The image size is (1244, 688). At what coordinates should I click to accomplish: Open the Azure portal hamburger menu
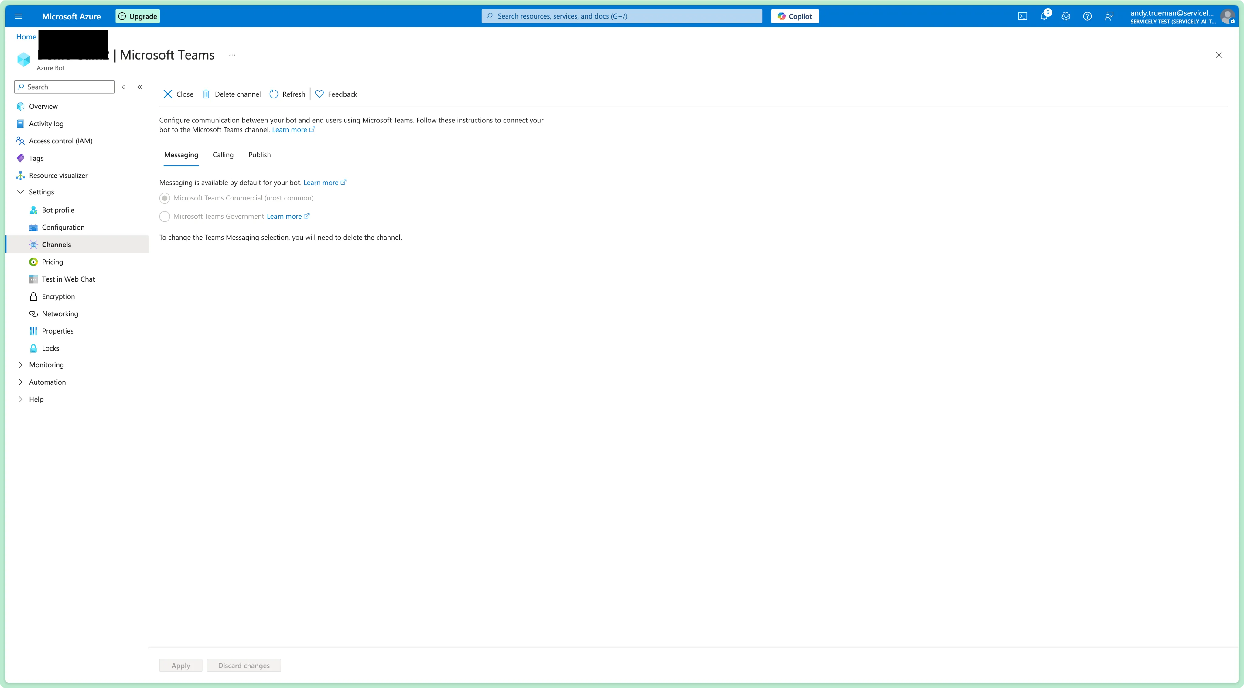(18, 16)
